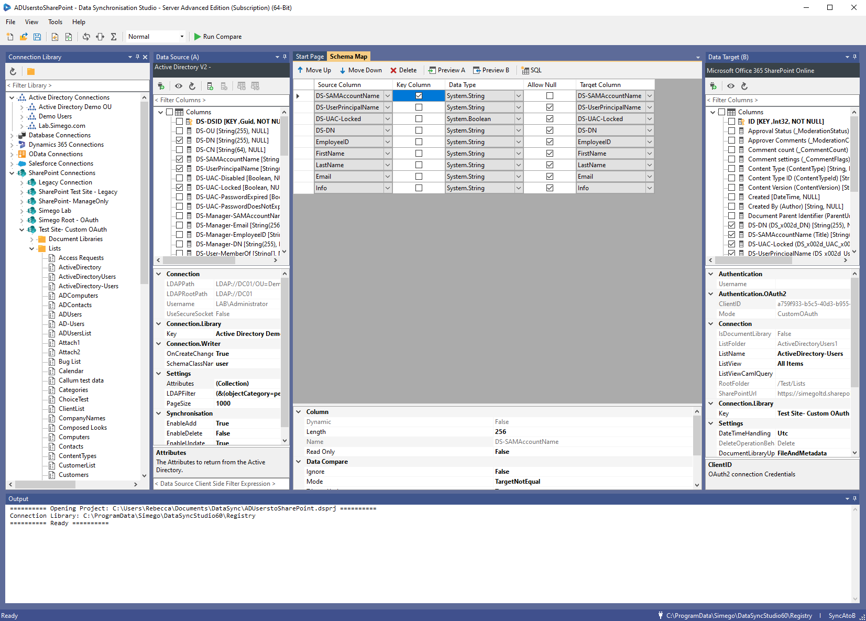Collapse Active Directory Connections tree node

coord(12,97)
